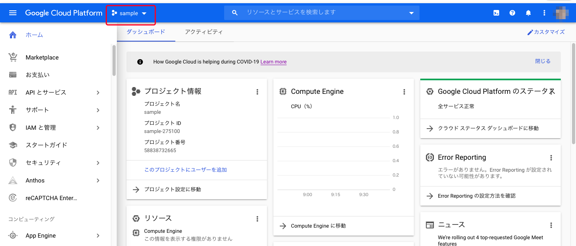Open the help question mark icon
This screenshot has height=246, width=576.
(512, 13)
